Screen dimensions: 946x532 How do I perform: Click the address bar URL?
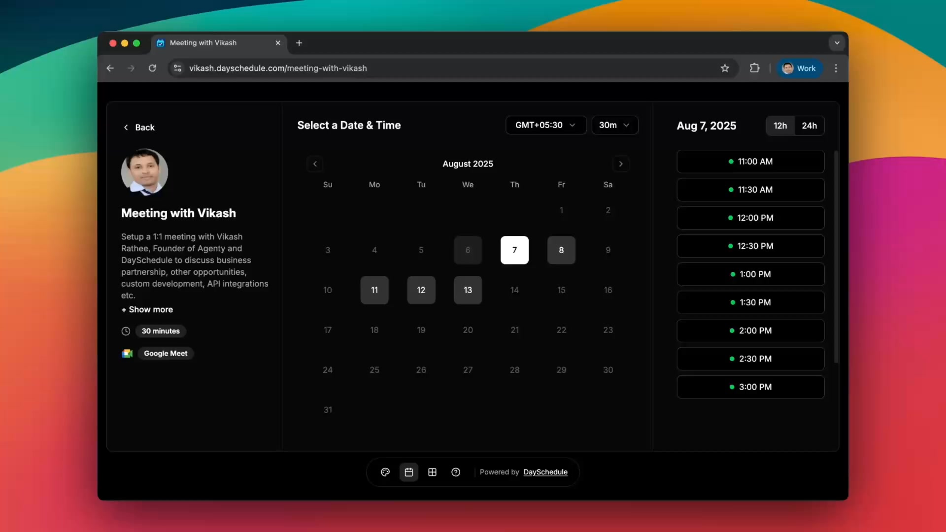(278, 68)
